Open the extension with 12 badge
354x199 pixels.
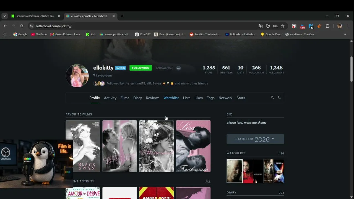311,27
